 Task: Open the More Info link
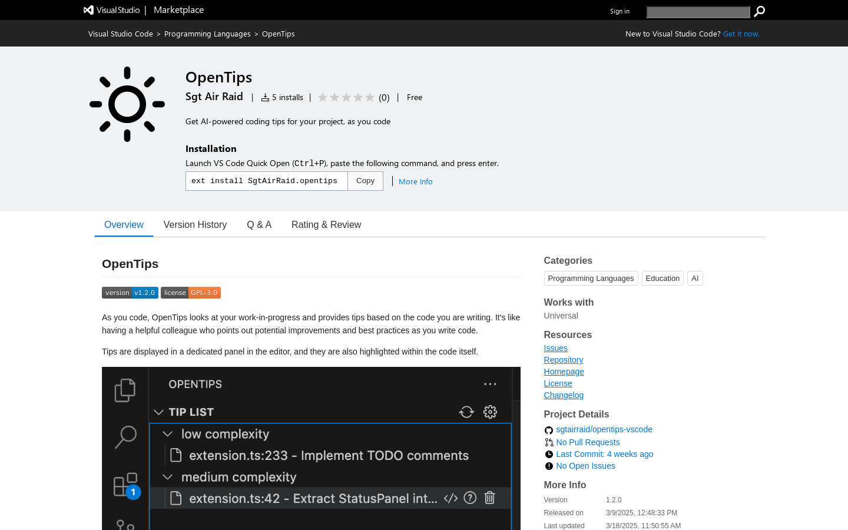pyautogui.click(x=416, y=181)
